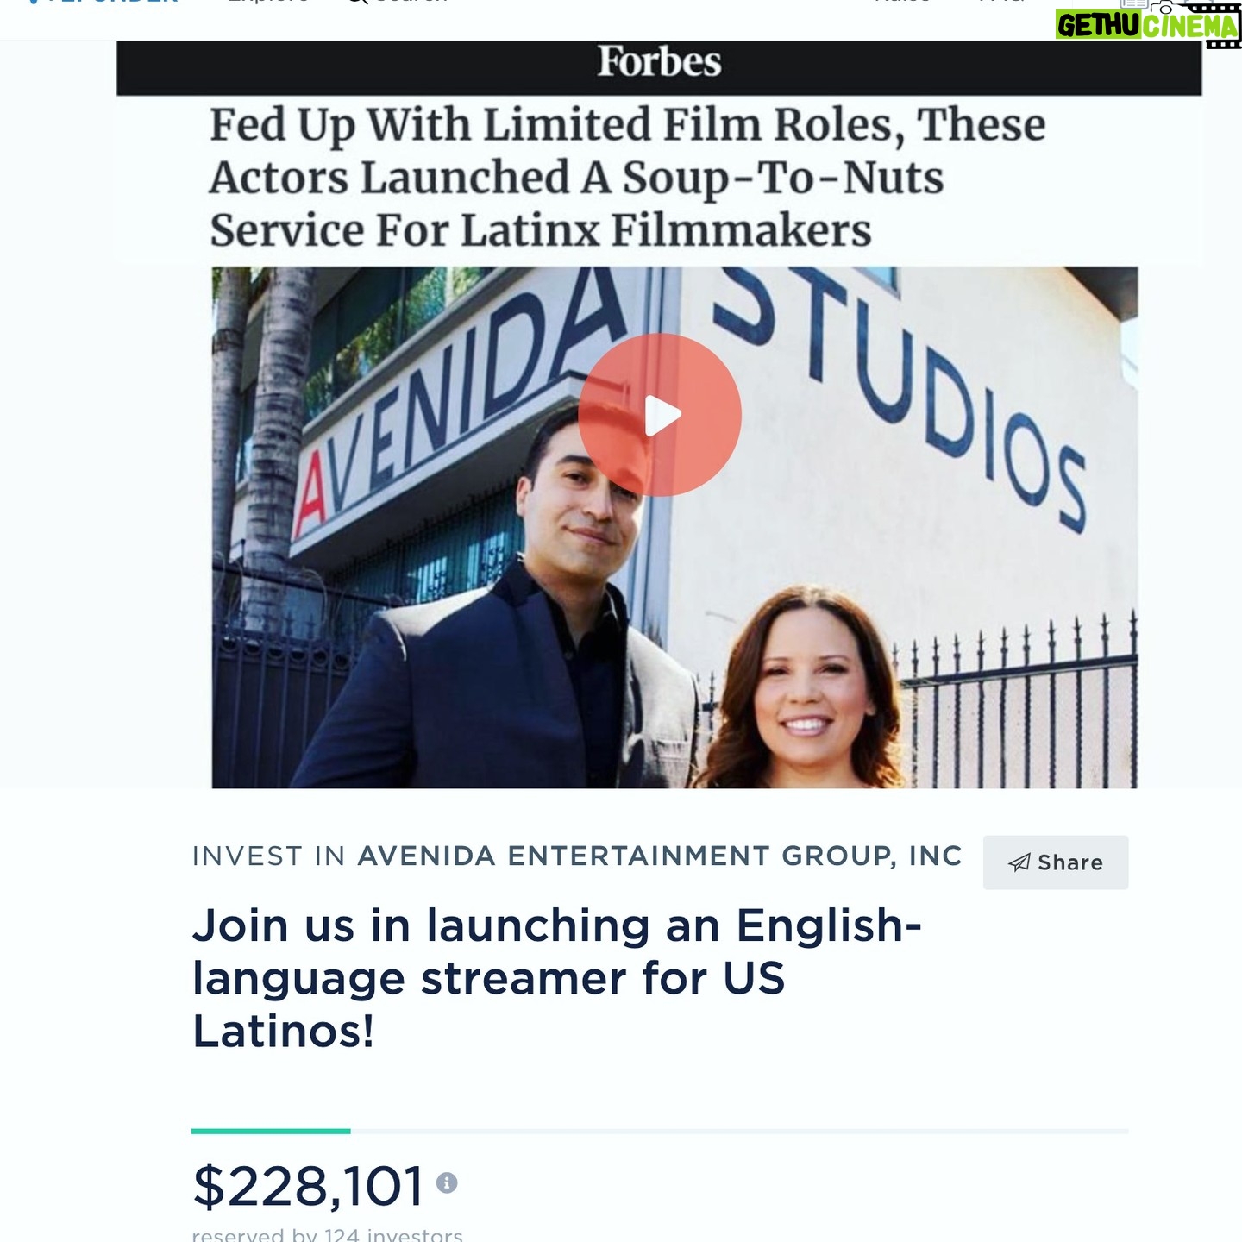
Task: Play the Avenida Studios video
Action: point(660,415)
